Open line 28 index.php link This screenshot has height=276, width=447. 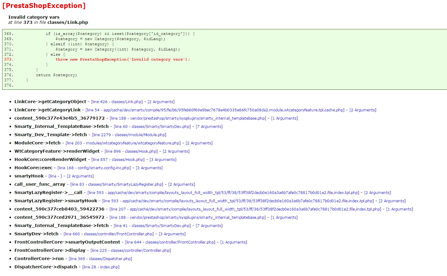tap(101, 267)
